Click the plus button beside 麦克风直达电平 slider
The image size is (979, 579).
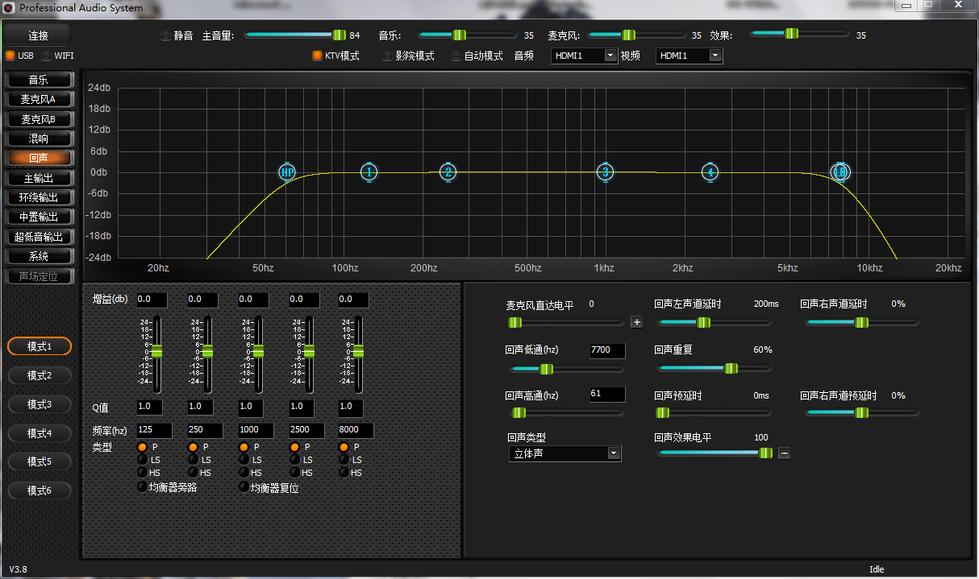636,322
